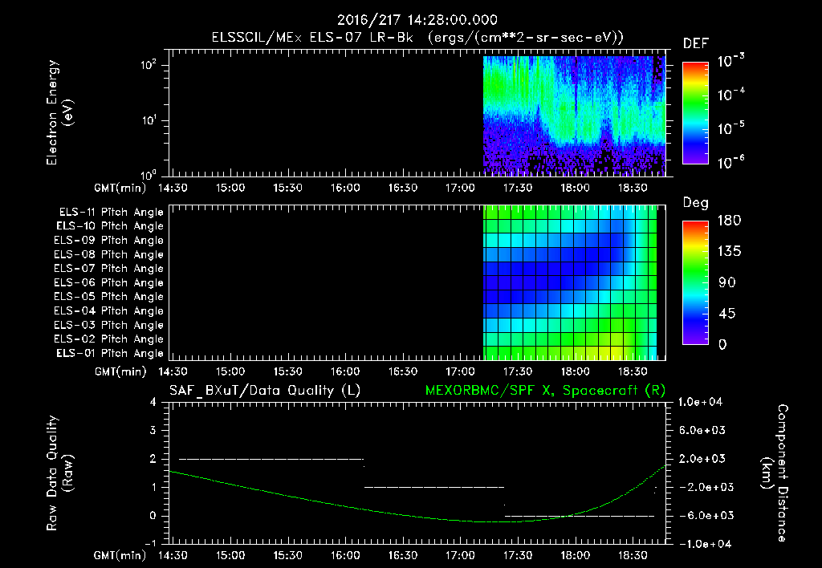
Task: Click the electron spectrogram data region
Action: 574,116
